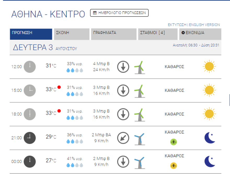230x174 pixels.
Task: Click the yellow mosquito icon at 00:00
Action: (174, 165)
